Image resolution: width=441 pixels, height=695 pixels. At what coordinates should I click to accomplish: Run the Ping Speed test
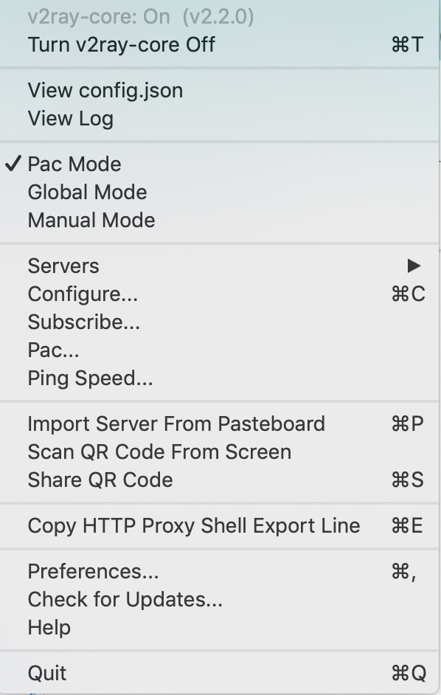[91, 378]
